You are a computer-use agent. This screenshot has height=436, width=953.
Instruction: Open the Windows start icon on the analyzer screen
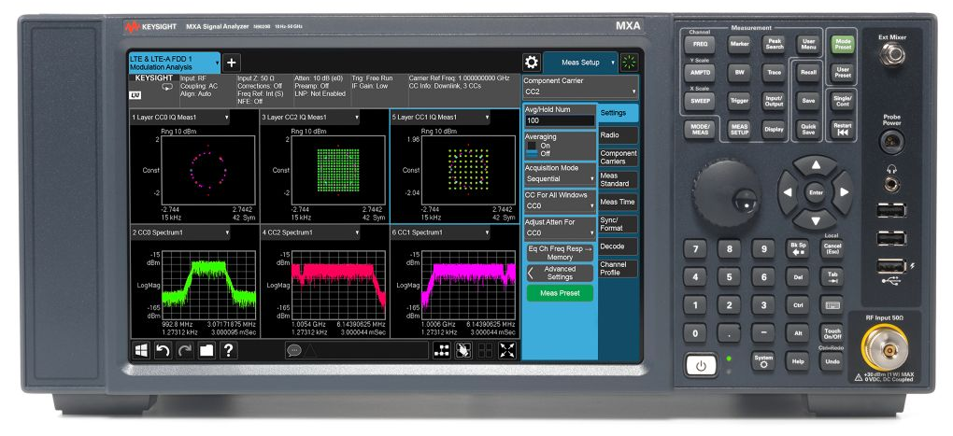click(x=142, y=350)
